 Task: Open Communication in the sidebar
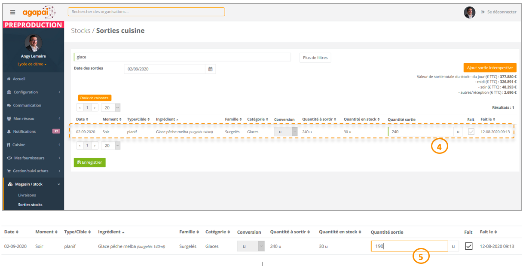tap(27, 105)
